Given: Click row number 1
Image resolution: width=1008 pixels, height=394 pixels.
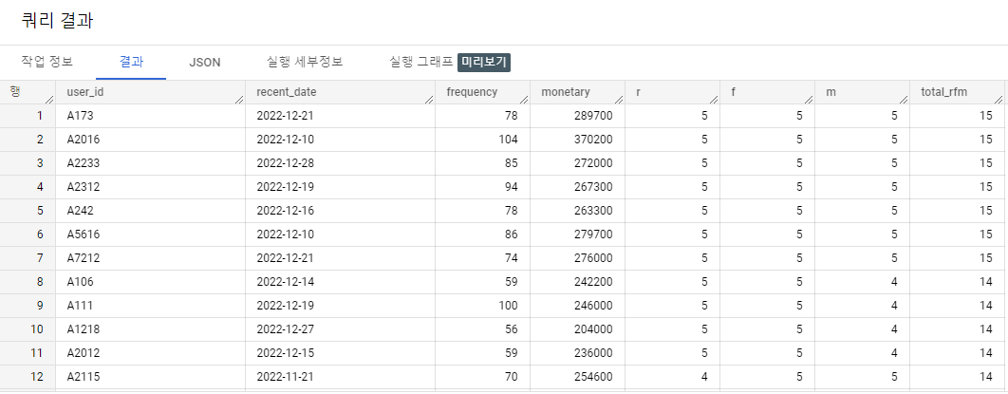Looking at the screenshot, I should pyautogui.click(x=28, y=116).
